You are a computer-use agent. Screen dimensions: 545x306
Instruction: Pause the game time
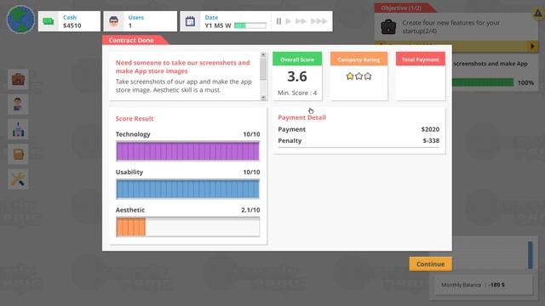278,21
